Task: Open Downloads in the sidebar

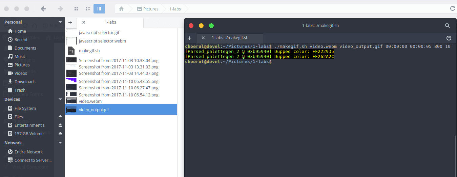Action: coord(25,82)
